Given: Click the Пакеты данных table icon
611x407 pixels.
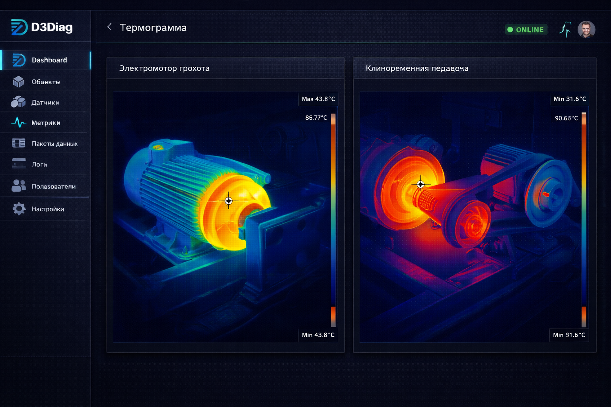Looking at the screenshot, I should point(19,143).
